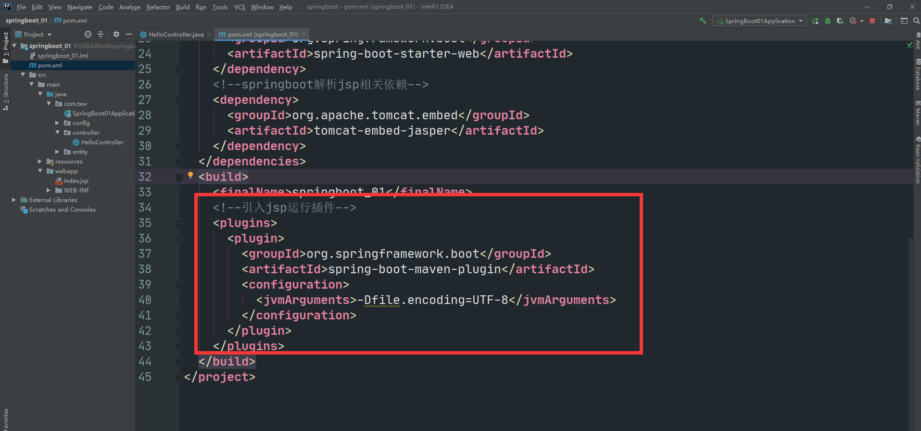Click the tomcat-embed-jasper artifactId text
Image resolution: width=921 pixels, height=431 pixels.
(x=382, y=130)
